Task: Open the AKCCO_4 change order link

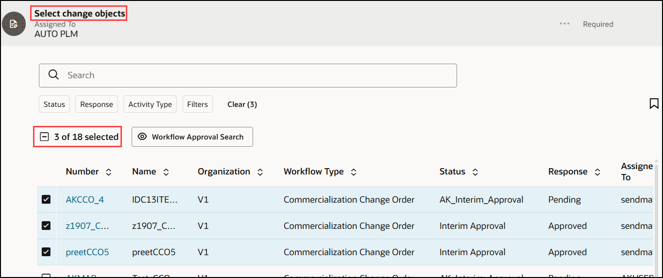Action: 85,200
